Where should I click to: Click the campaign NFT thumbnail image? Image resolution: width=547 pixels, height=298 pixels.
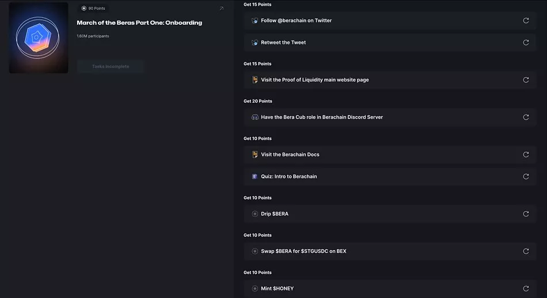pos(39,38)
